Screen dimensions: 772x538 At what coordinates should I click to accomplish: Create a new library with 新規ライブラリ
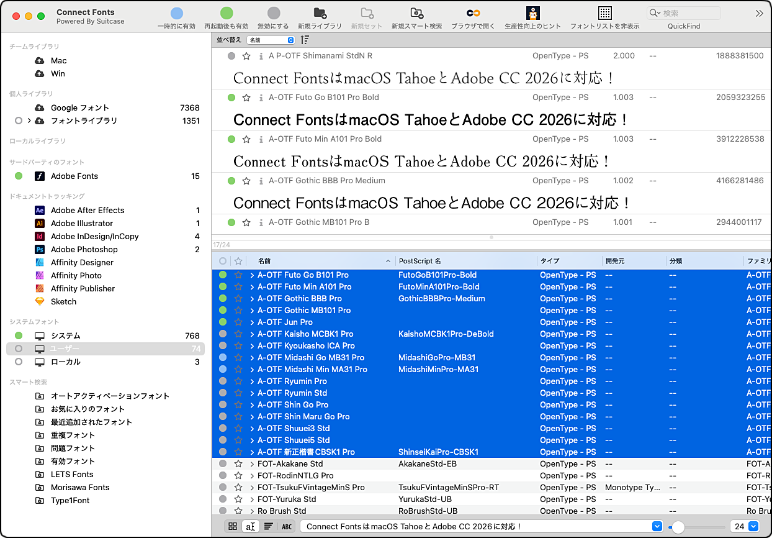pyautogui.click(x=320, y=13)
